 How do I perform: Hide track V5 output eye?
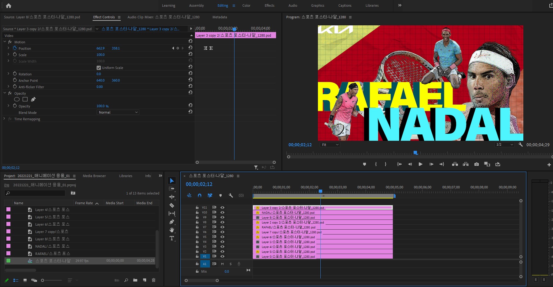223,237
